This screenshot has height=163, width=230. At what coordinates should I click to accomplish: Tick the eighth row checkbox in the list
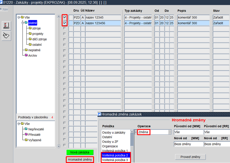(x=64, y=56)
